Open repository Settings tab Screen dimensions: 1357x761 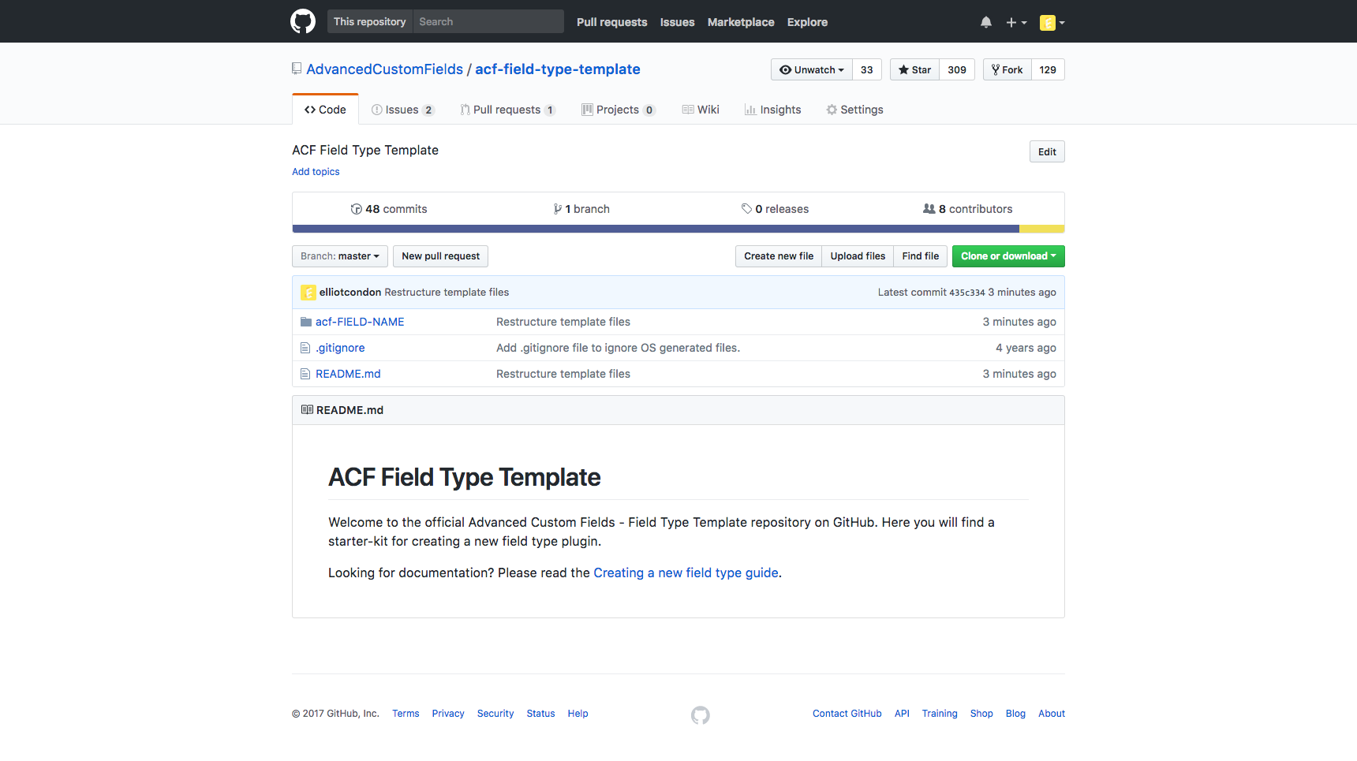pos(854,110)
